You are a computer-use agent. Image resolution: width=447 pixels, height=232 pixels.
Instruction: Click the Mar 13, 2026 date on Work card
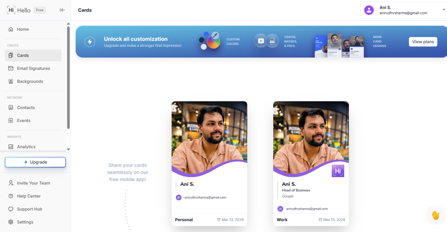[334, 220]
